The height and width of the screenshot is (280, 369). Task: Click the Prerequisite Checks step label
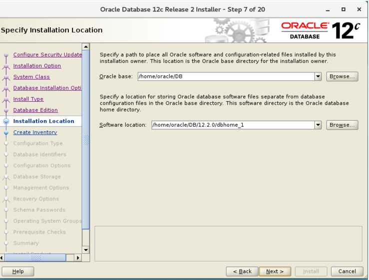pos(39,232)
